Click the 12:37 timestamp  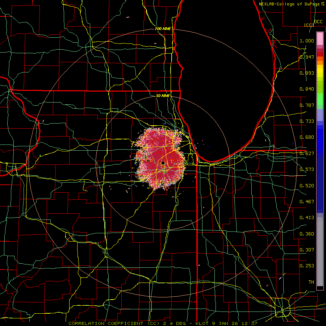[249, 323]
